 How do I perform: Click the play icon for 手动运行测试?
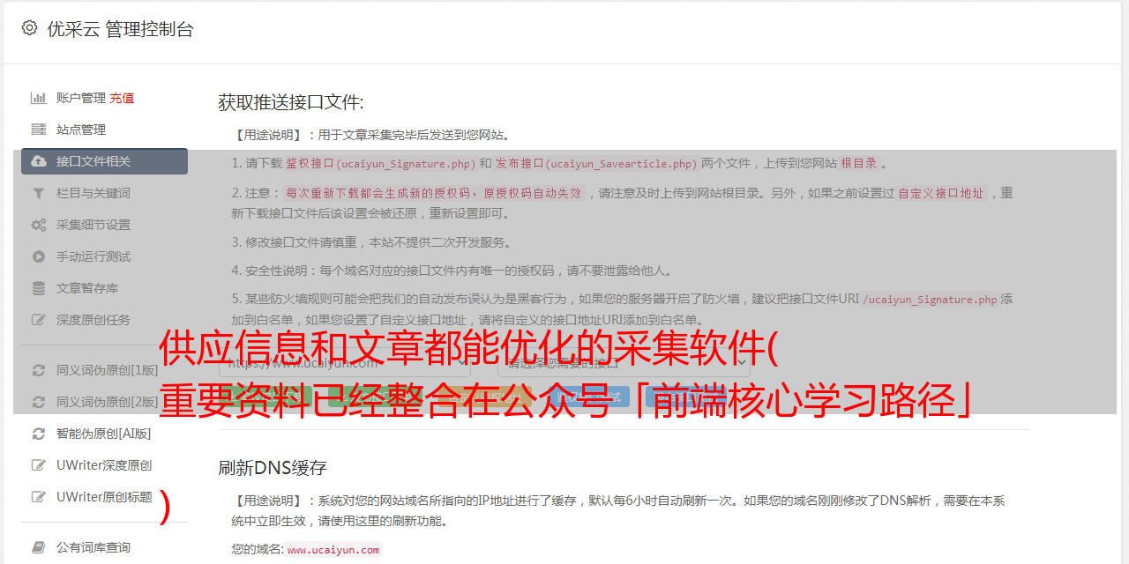tap(39, 256)
